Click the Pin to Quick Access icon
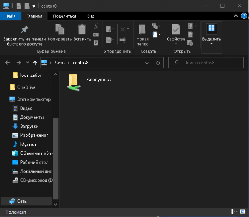 click(x=24, y=29)
